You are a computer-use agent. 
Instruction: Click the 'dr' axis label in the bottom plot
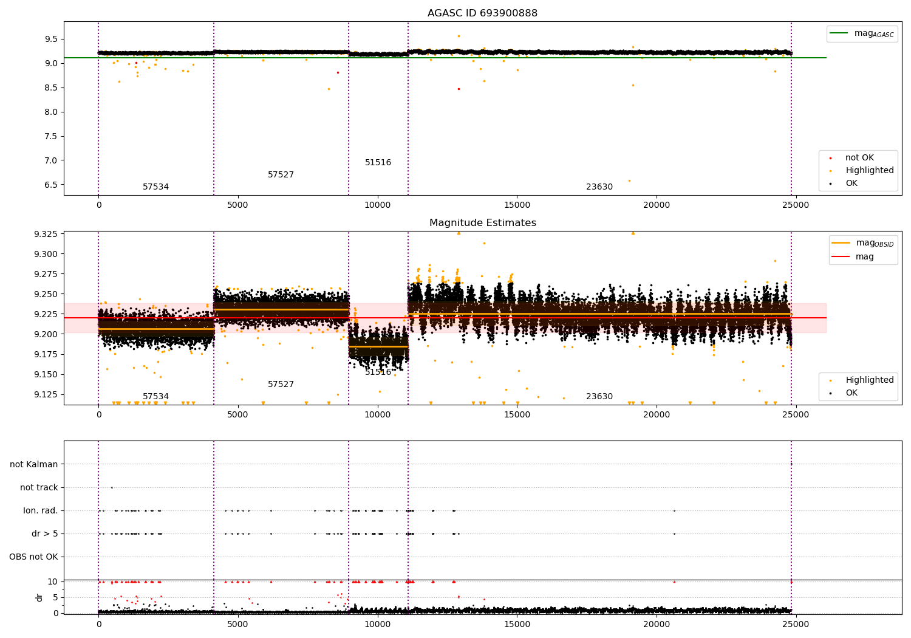[39, 597]
